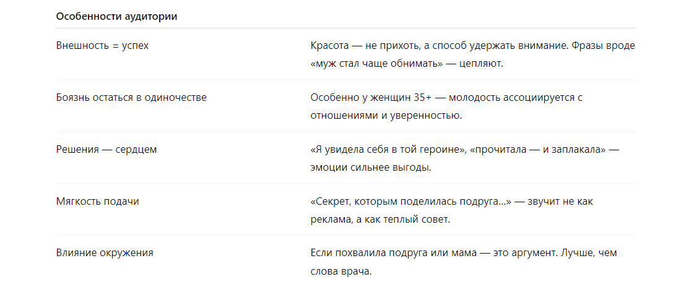Click the quote 'муж стал чаще обнимать'
This screenshot has width=681, height=300.
tap(376, 64)
